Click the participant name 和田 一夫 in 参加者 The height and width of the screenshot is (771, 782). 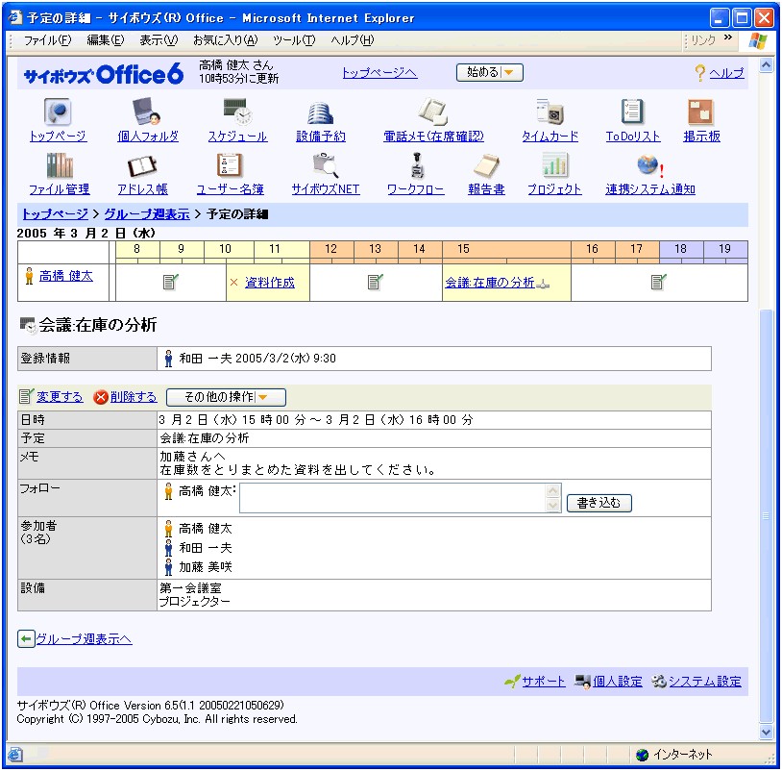pos(205,548)
